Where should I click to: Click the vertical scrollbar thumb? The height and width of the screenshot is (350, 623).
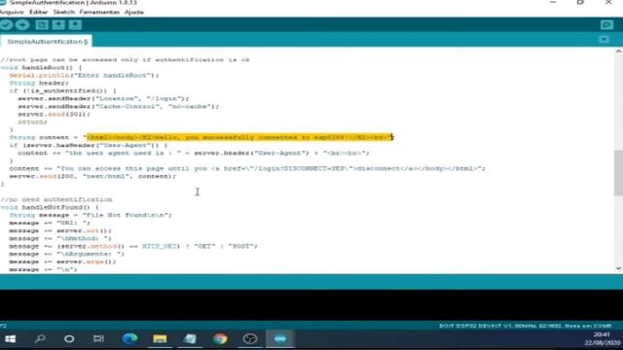click(x=618, y=173)
